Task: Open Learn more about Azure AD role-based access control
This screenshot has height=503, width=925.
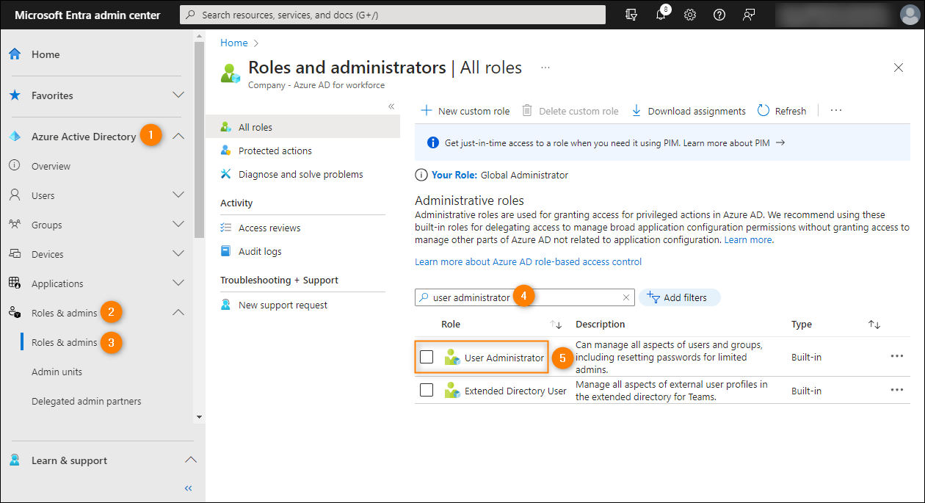Action: 528,262
